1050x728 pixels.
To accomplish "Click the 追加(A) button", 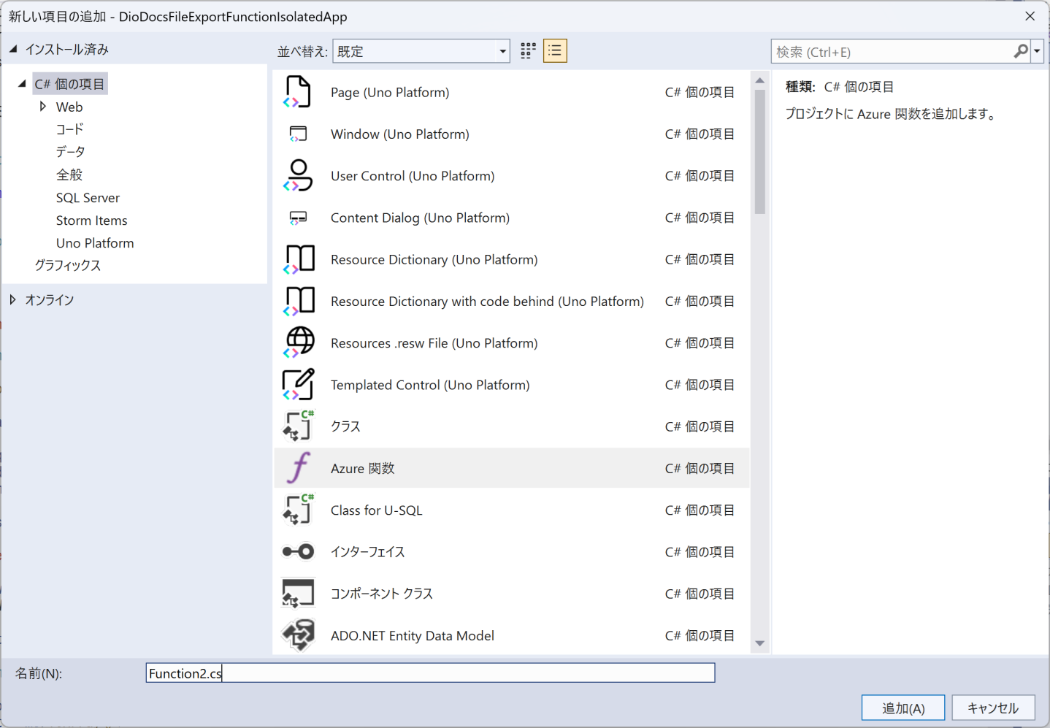I will [903, 708].
